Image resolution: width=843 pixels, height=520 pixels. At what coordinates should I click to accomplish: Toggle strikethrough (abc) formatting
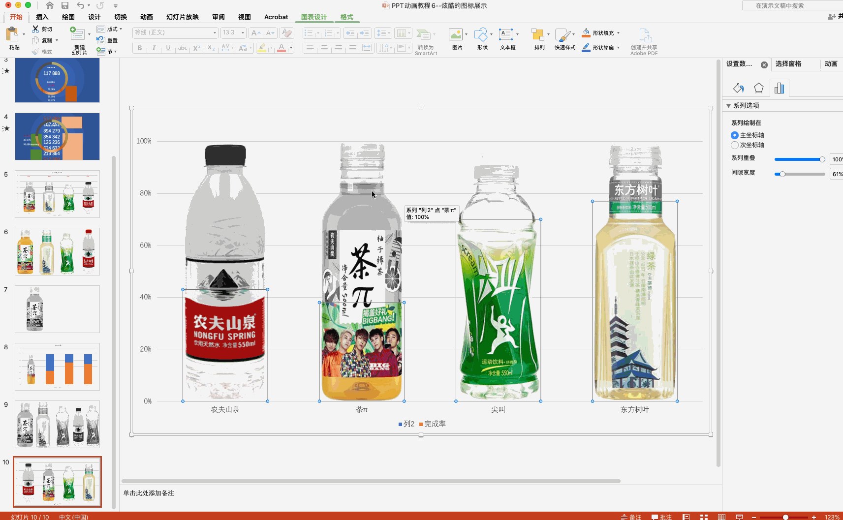(x=183, y=48)
